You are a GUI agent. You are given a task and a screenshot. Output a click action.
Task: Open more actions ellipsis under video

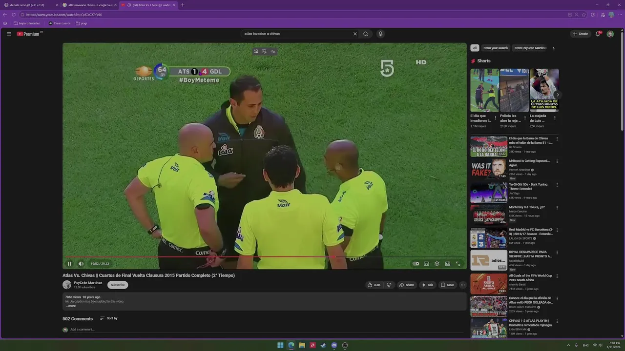pos(463,285)
